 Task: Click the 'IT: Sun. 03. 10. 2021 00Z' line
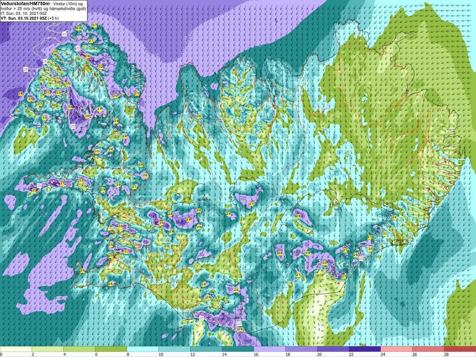click(23, 13)
